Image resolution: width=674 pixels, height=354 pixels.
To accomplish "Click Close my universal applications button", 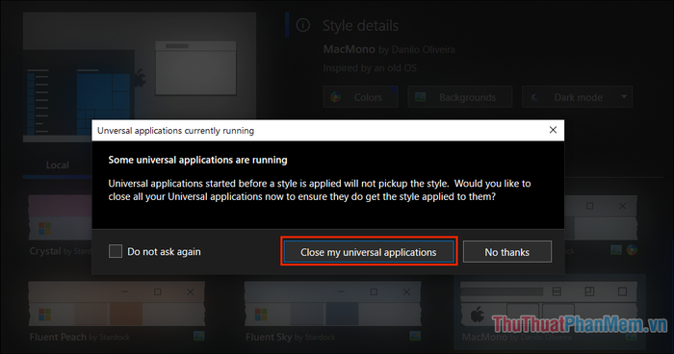I will pos(369,252).
